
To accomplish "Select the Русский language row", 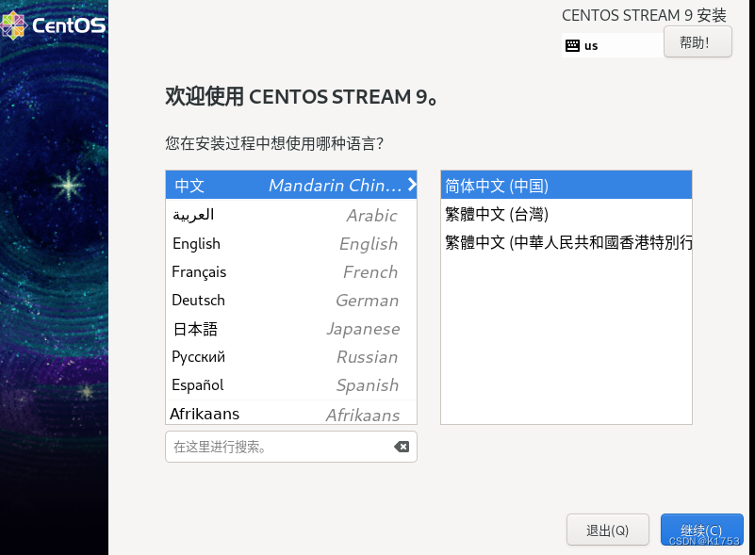I will pos(291,357).
